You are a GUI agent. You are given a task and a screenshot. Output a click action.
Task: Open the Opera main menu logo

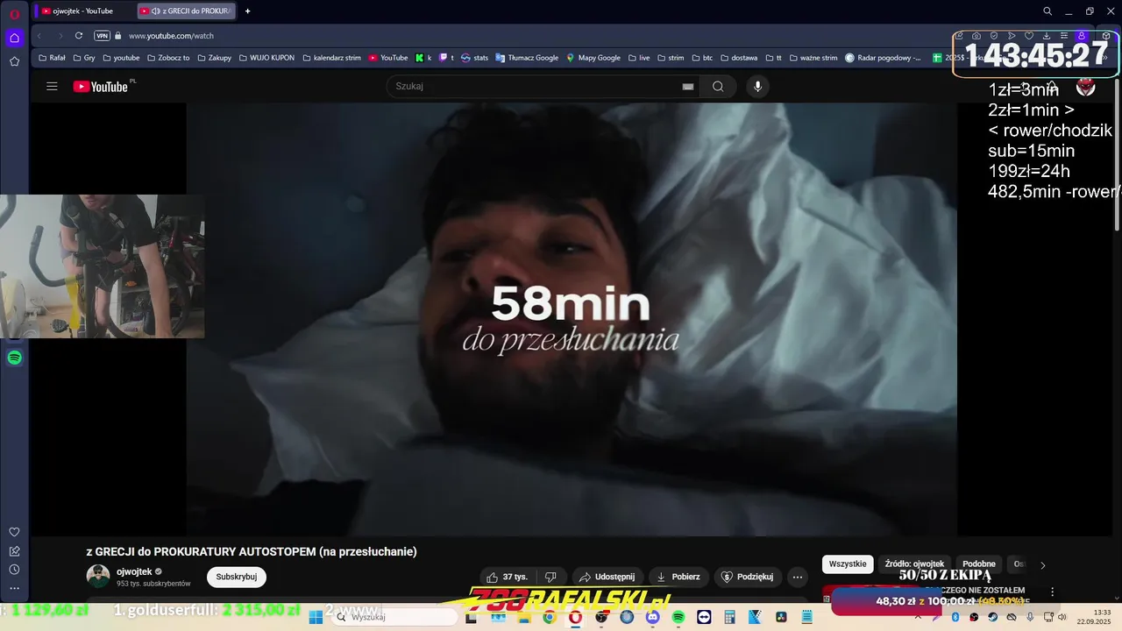(x=14, y=13)
